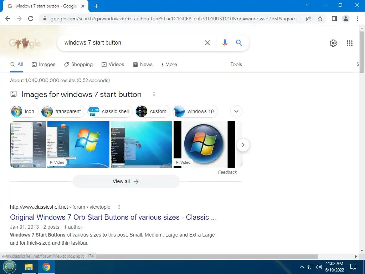Expand more image filter chips

pos(236,111)
